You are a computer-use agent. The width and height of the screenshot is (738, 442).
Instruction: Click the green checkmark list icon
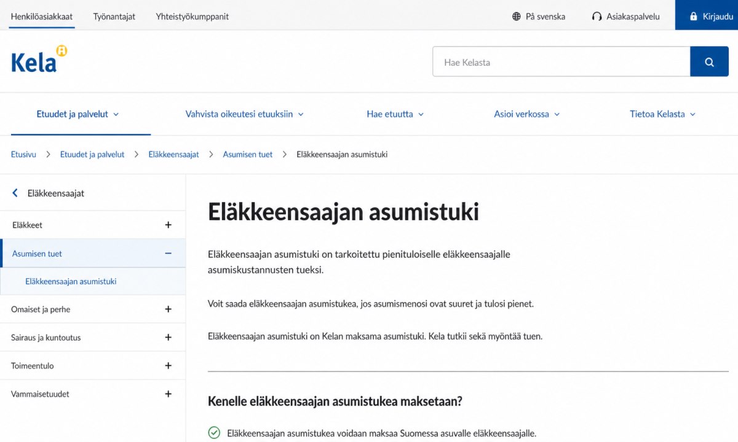(214, 433)
